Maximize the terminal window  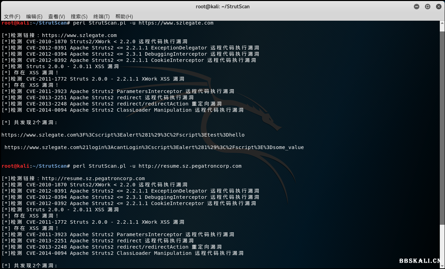428,7
